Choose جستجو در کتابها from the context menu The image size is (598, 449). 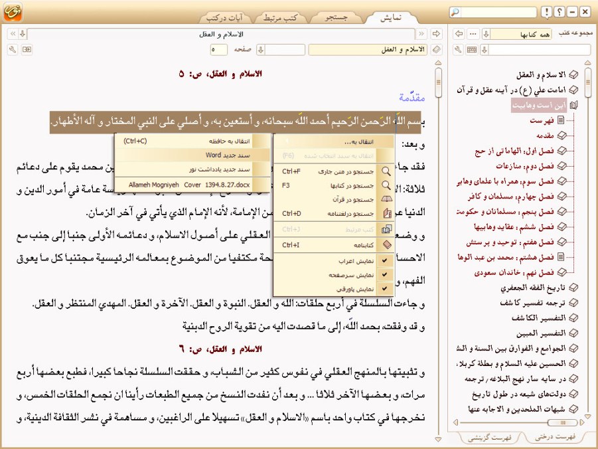pyautogui.click(x=334, y=185)
